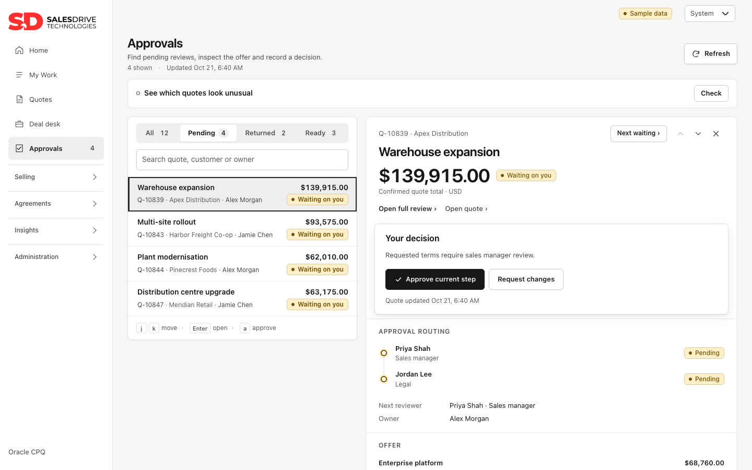The width and height of the screenshot is (752, 470).
Task: Click Open quote link
Action: pos(466,209)
